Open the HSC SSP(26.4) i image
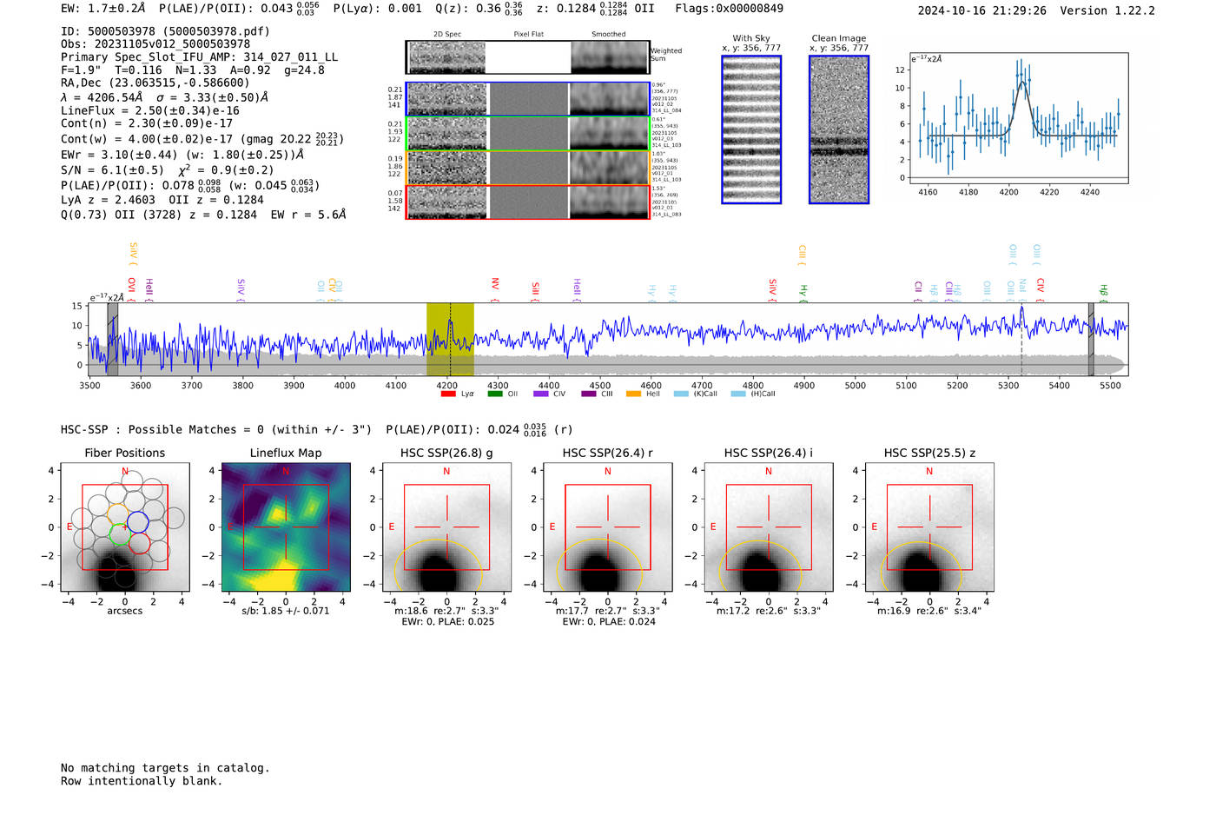This screenshot has width=1216, height=828. tap(769, 527)
